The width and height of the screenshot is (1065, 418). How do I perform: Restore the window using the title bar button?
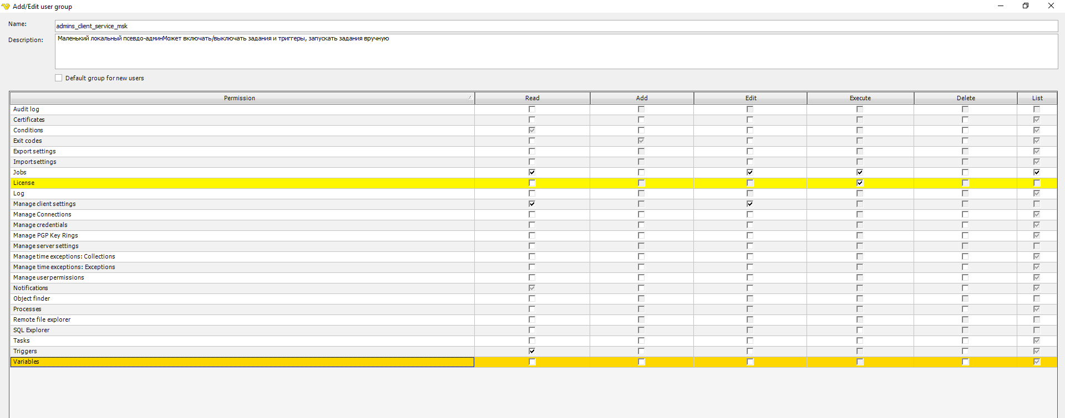pyautogui.click(x=1026, y=6)
